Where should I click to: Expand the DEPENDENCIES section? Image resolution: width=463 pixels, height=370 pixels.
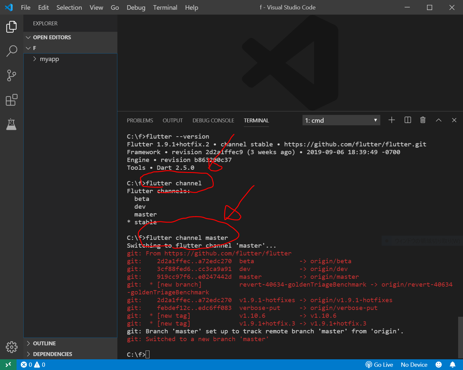click(52, 354)
